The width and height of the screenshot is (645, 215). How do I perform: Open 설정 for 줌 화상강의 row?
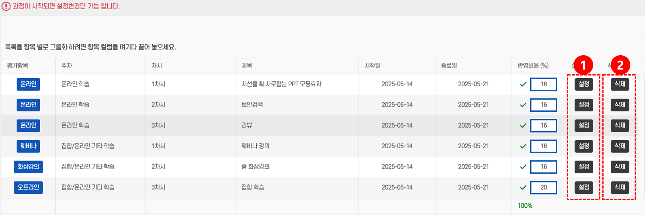(584, 167)
